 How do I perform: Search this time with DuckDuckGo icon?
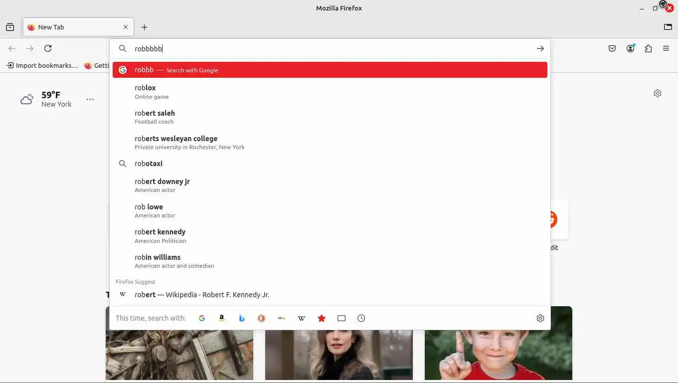(x=262, y=318)
